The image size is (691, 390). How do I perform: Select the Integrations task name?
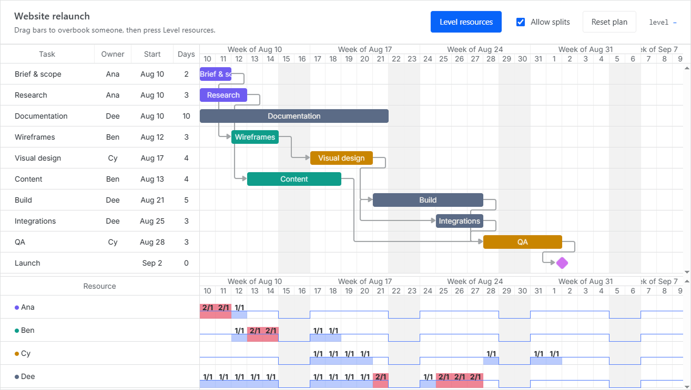click(35, 221)
